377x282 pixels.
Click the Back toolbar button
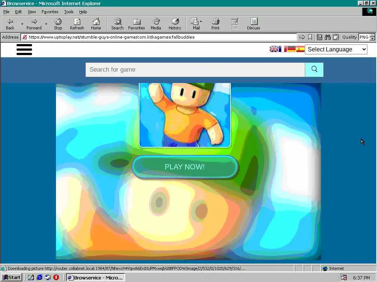click(x=10, y=24)
